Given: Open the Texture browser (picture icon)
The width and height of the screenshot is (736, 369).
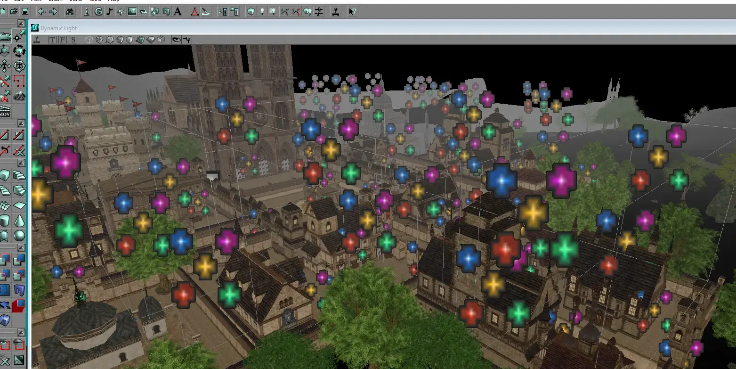Looking at the screenshot, I should point(132,11).
